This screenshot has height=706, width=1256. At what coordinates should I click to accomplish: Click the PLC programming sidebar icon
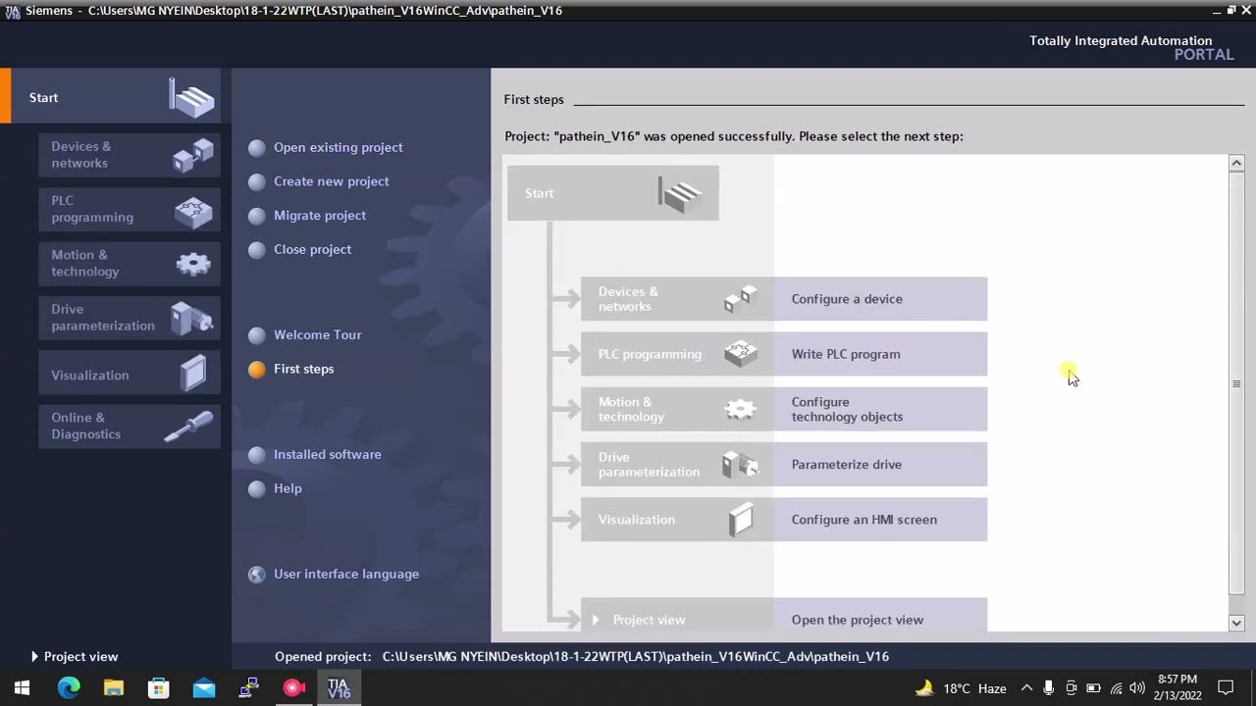coord(192,210)
